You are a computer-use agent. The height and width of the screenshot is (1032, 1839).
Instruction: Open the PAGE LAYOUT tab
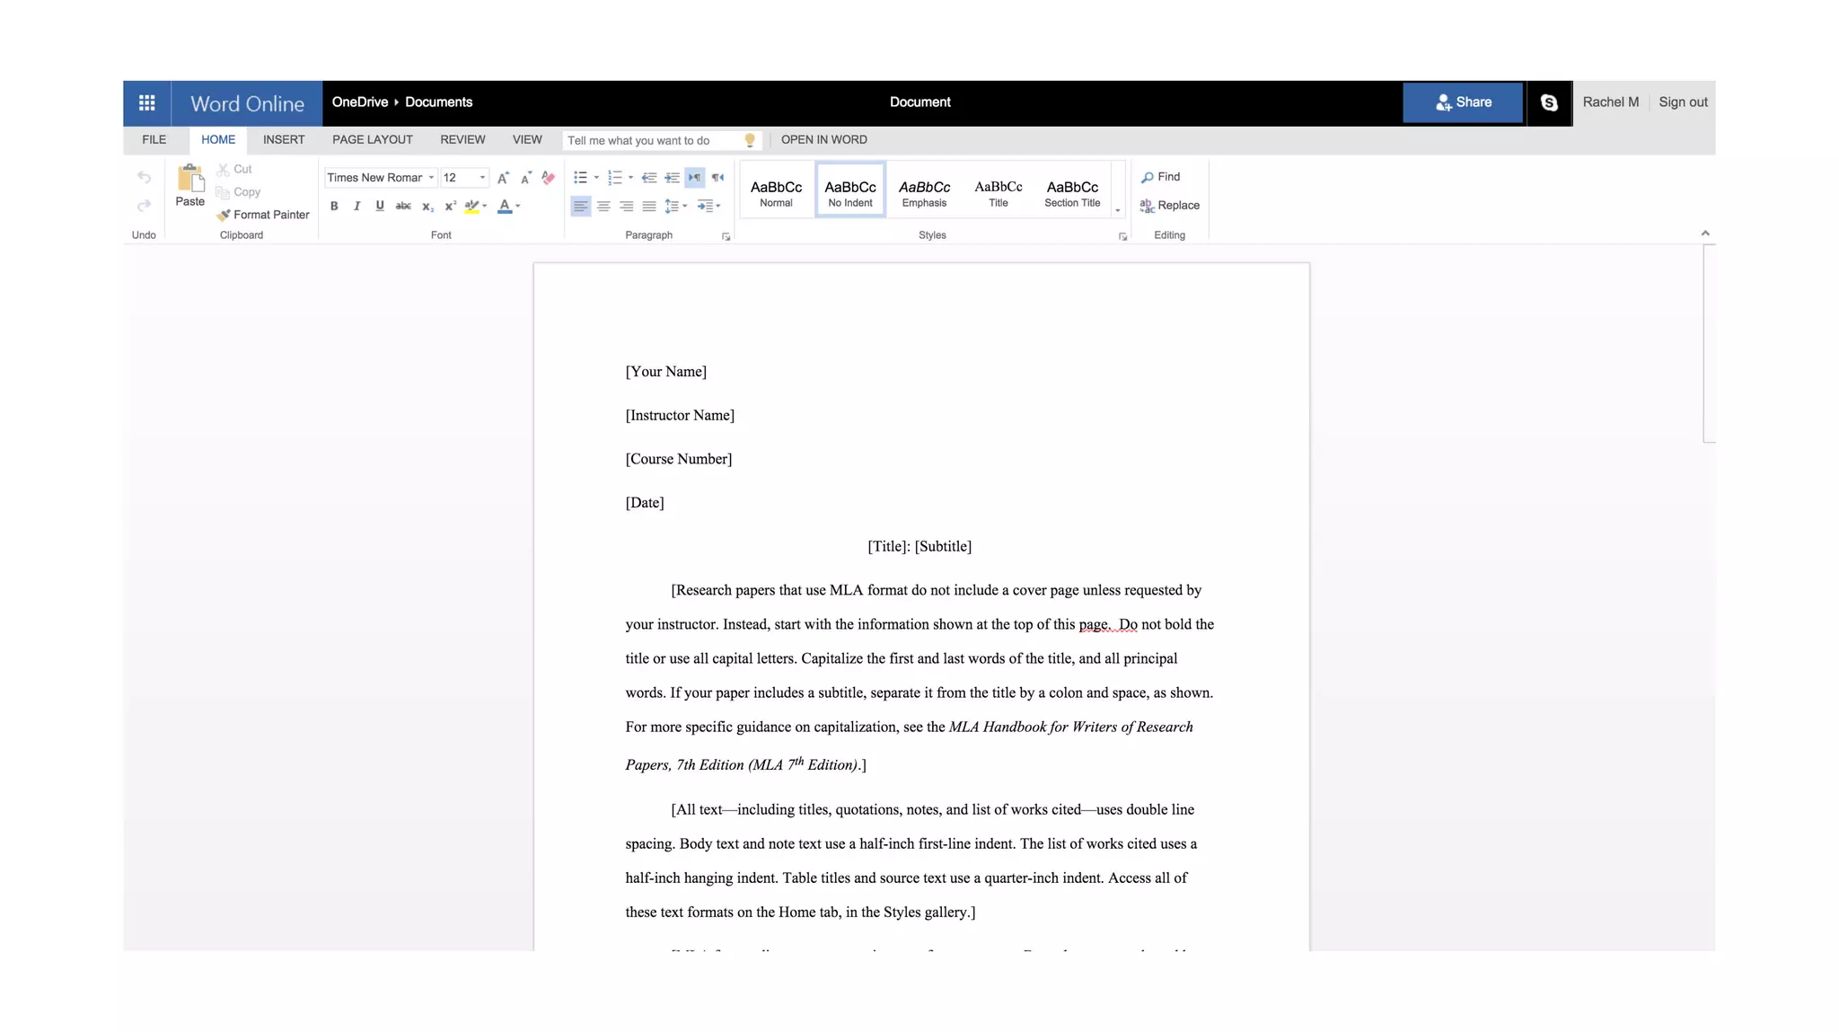[x=372, y=140]
